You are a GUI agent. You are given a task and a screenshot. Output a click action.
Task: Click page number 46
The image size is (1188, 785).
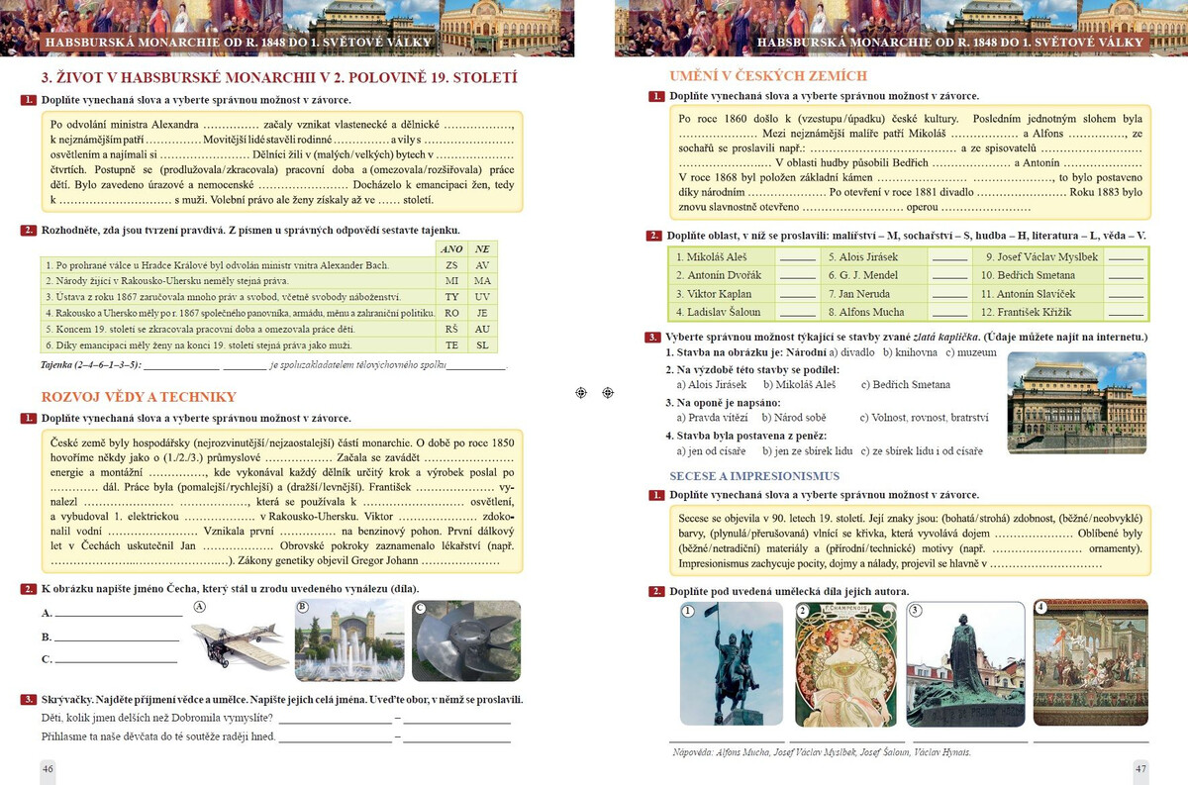[48, 769]
